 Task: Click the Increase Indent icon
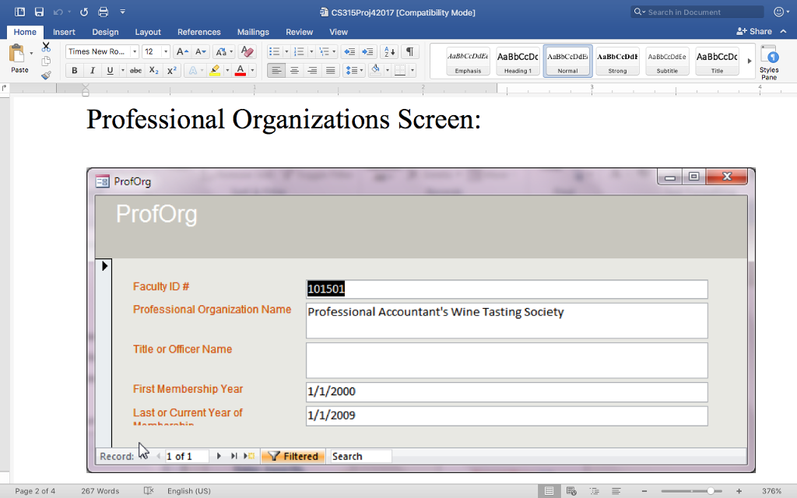coord(367,52)
